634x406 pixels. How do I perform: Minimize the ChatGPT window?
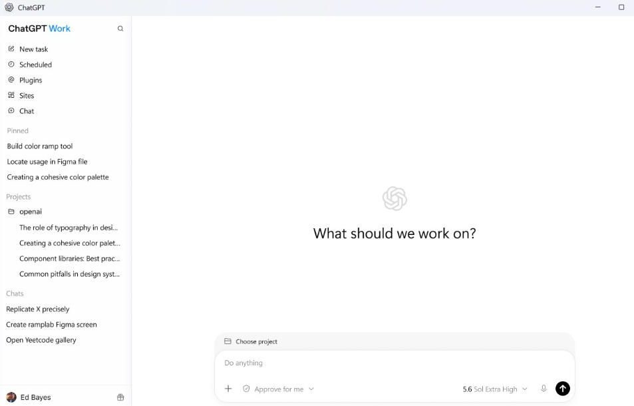pos(597,7)
